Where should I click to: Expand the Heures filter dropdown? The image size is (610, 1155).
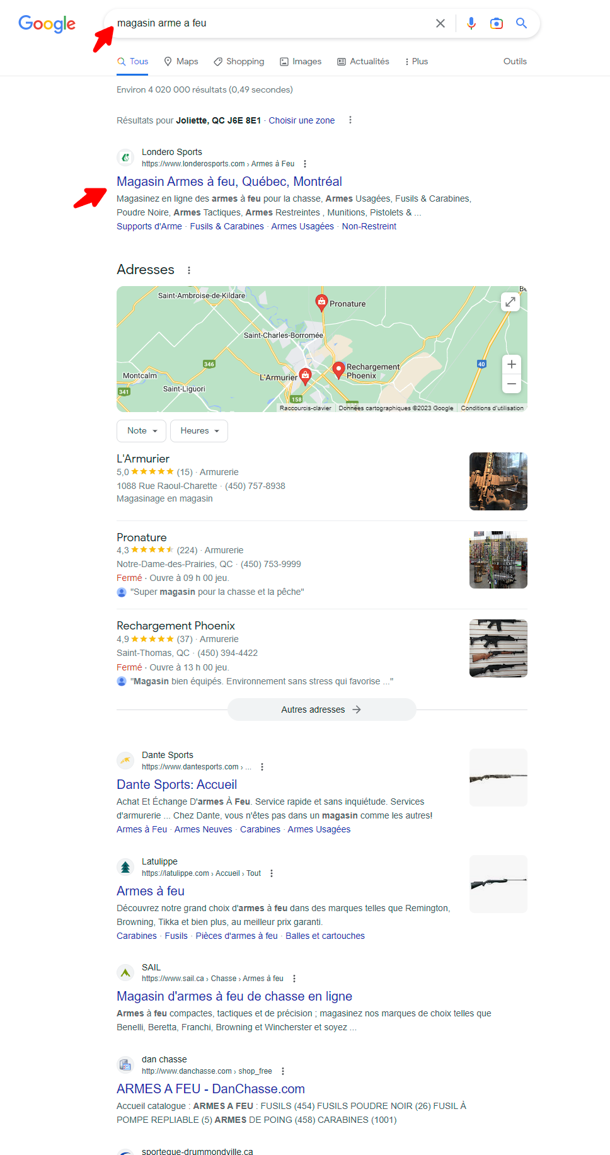point(199,431)
